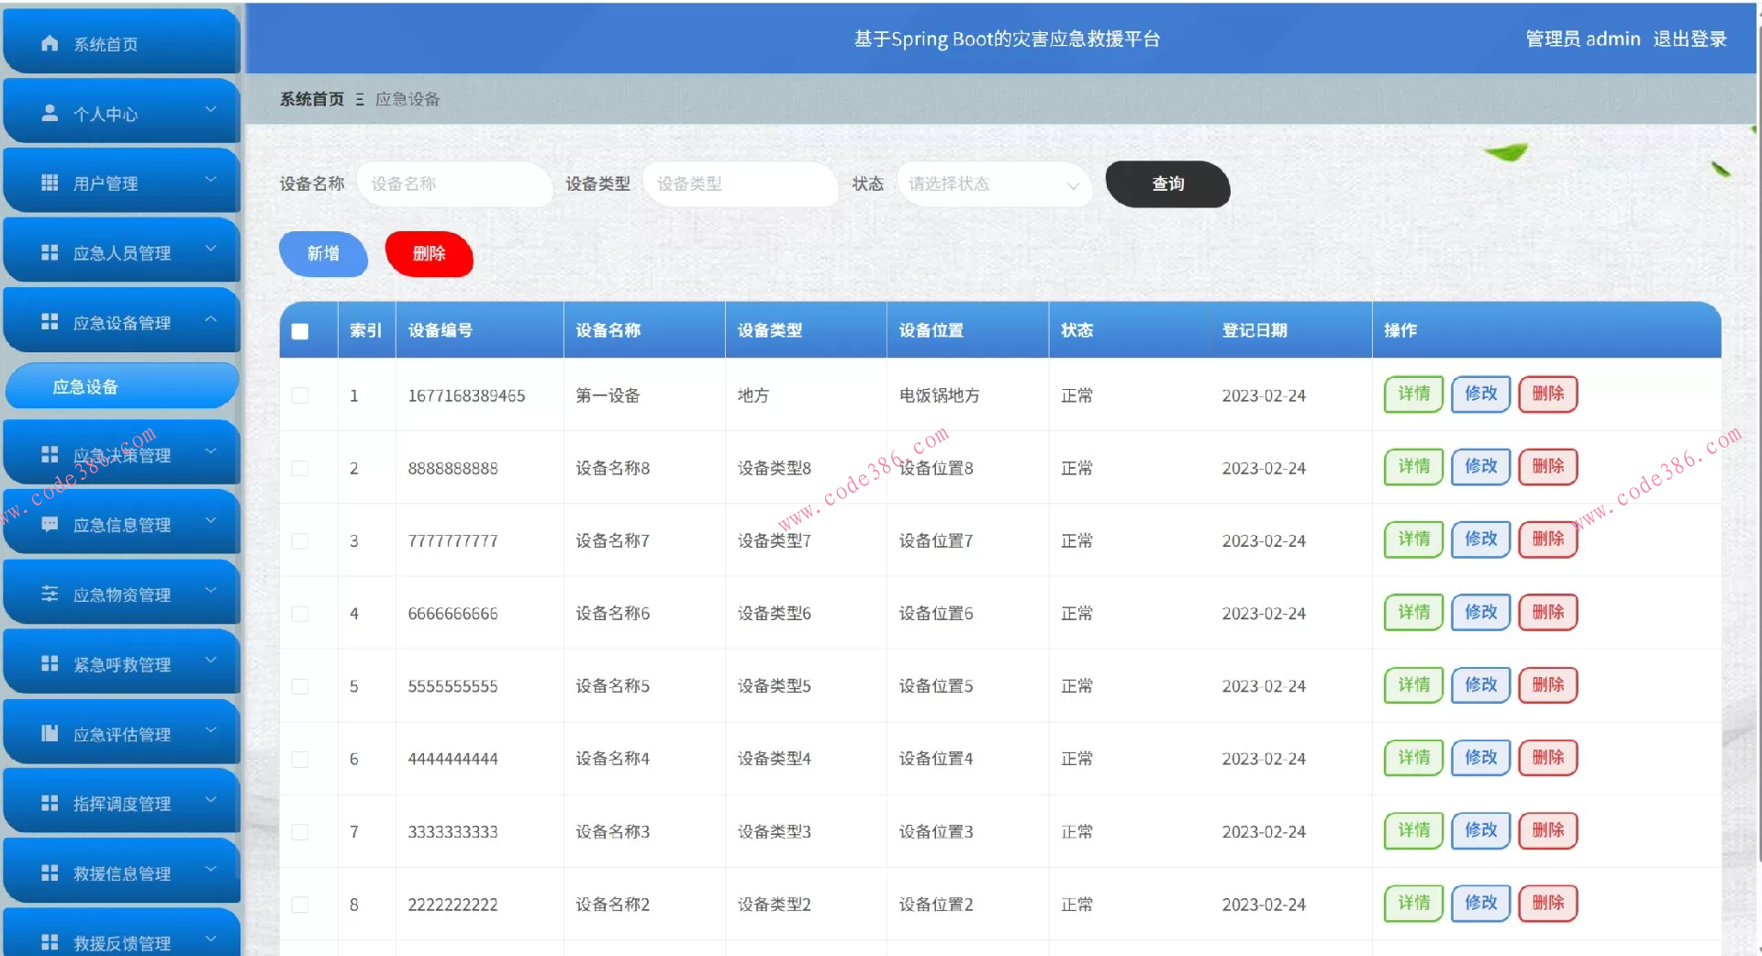Screen dimensions: 1762x956
Task: Click the red 删除 bulk-delete button
Action: [x=429, y=254]
